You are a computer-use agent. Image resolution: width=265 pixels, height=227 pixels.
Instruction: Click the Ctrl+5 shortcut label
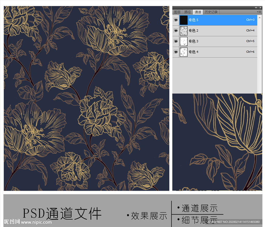250,41
